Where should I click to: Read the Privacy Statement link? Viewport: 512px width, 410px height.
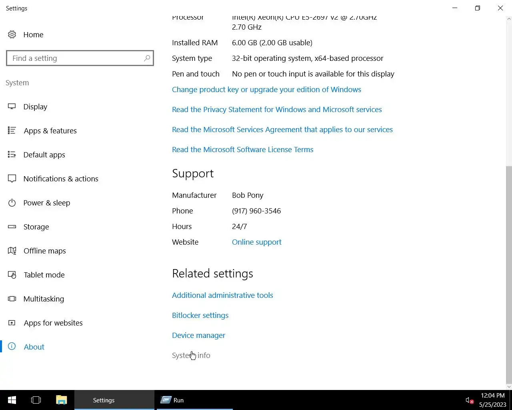pos(277,109)
